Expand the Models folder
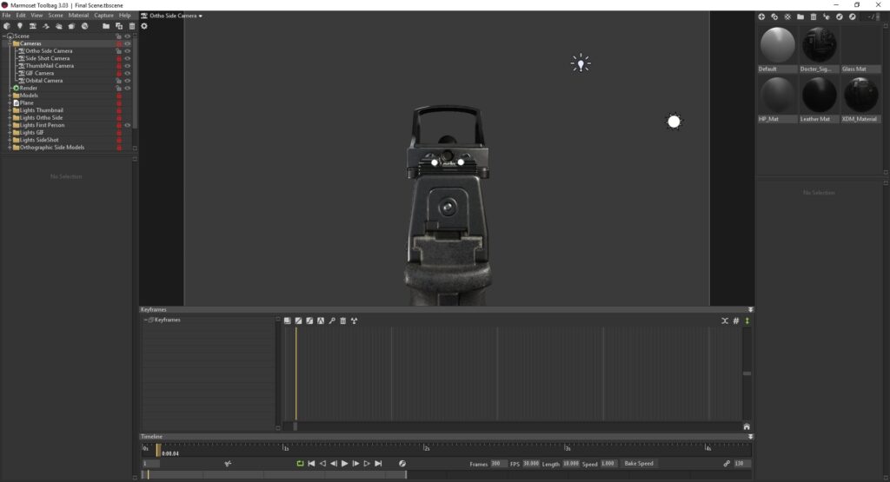This screenshot has width=890, height=482. [x=10, y=96]
